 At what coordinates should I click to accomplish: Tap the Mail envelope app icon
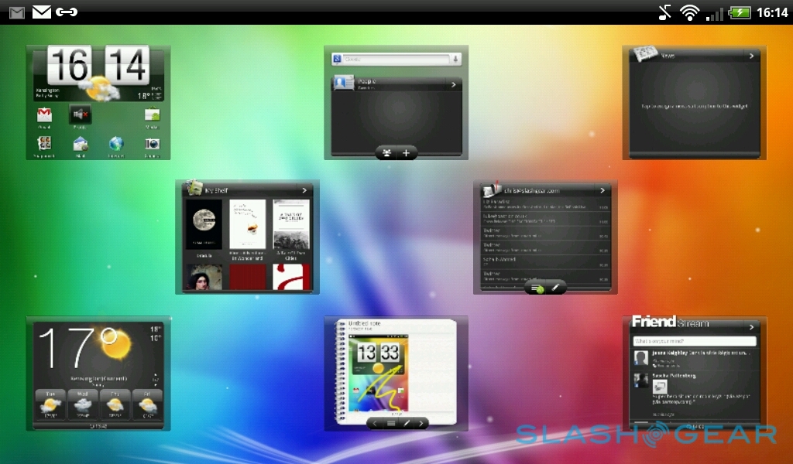click(x=81, y=144)
